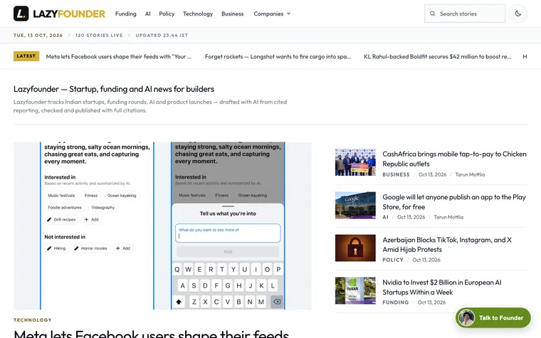Click the 120 STORIES LIVE text
The height and width of the screenshot is (338, 541).
tap(99, 35)
